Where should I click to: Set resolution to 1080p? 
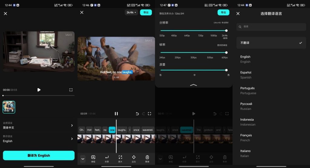(213, 36)
